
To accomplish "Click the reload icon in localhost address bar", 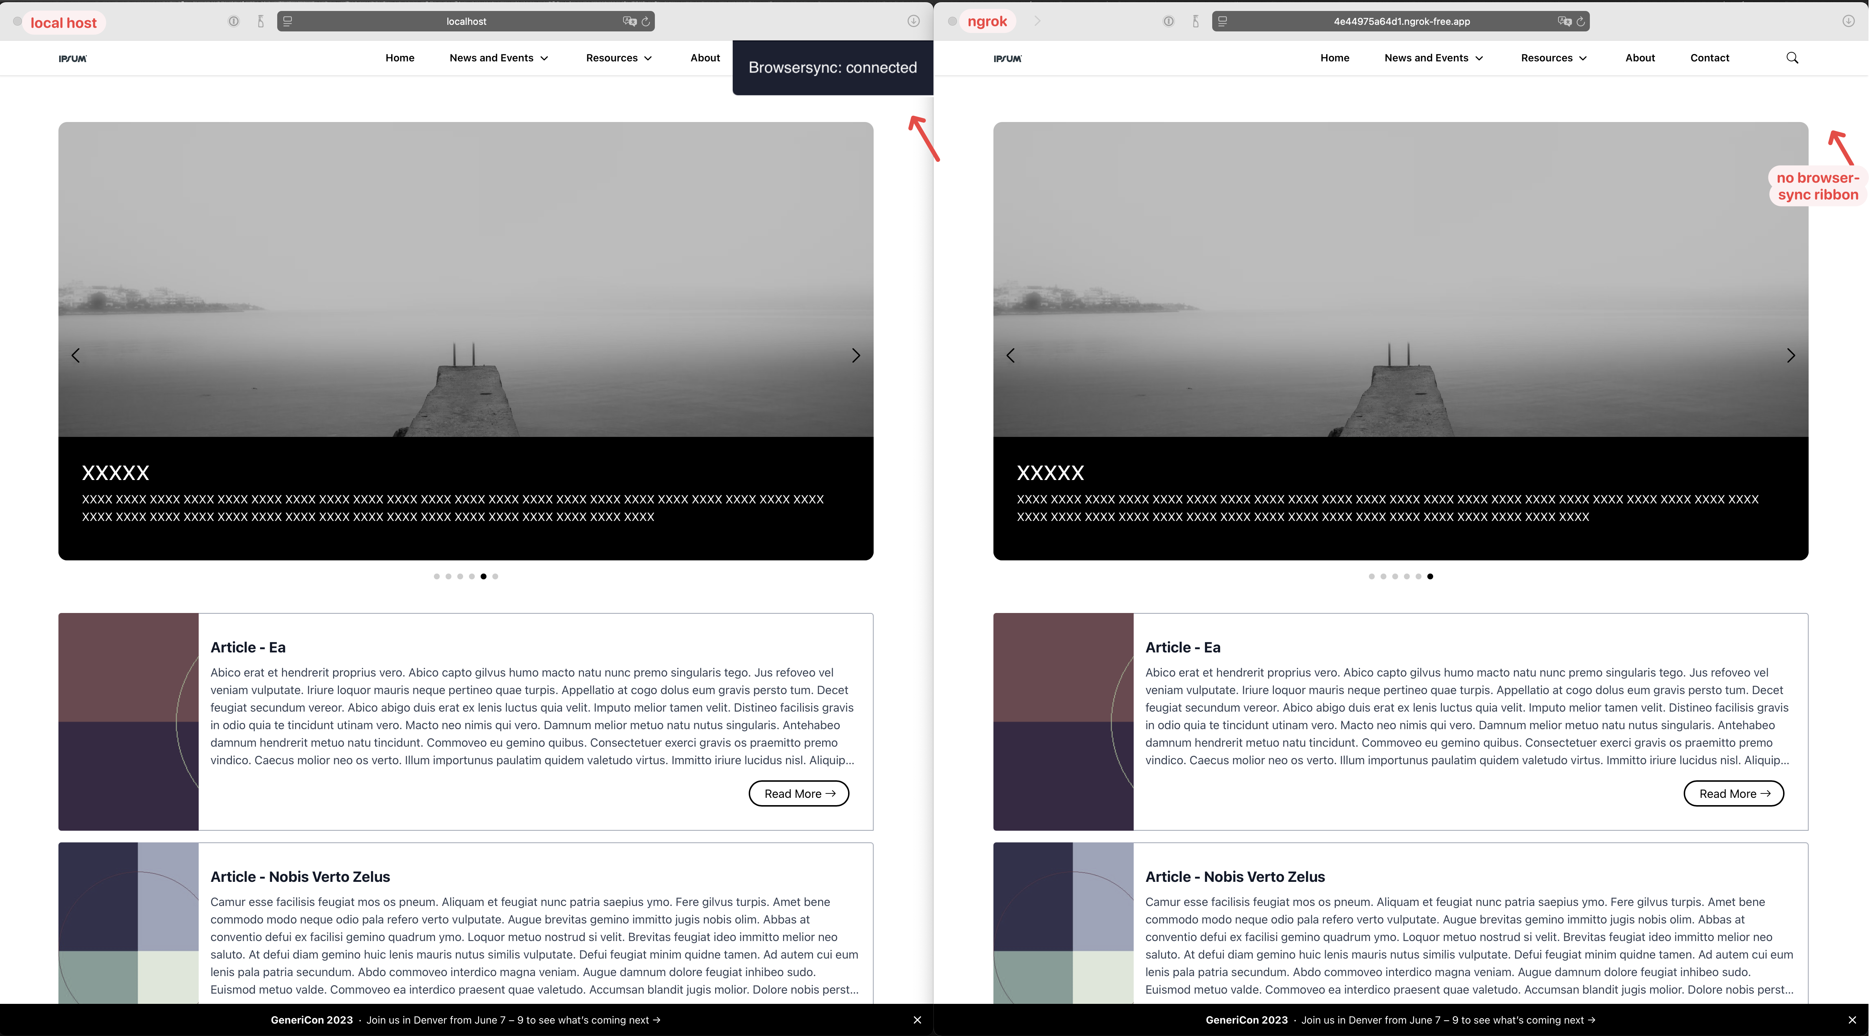I will [645, 21].
